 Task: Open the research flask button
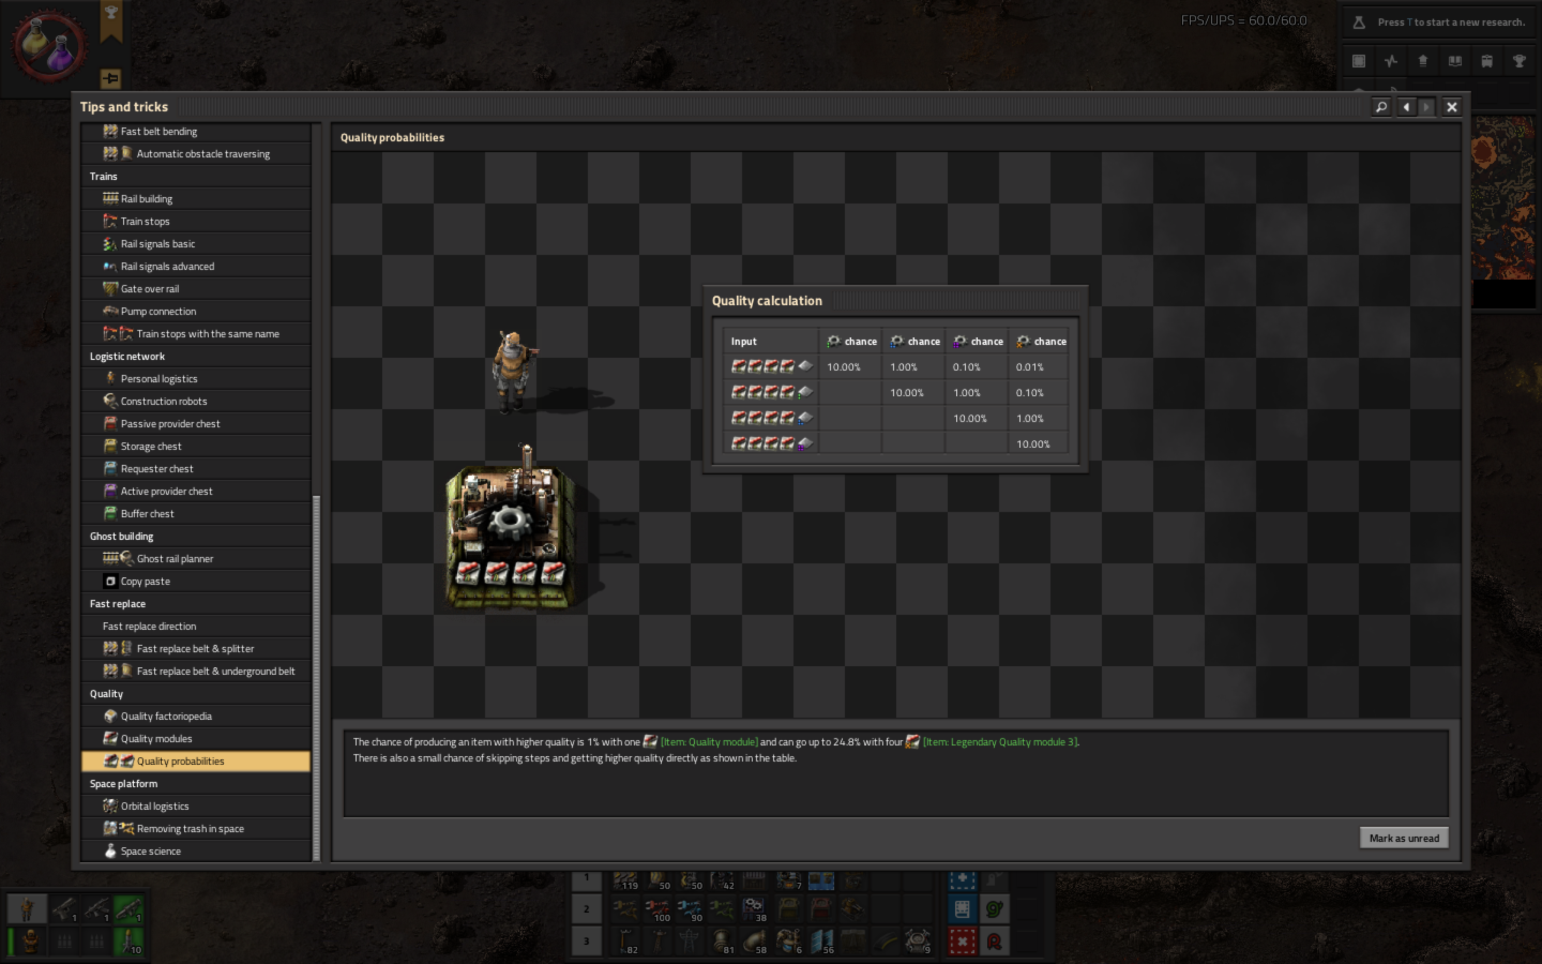tap(1359, 22)
